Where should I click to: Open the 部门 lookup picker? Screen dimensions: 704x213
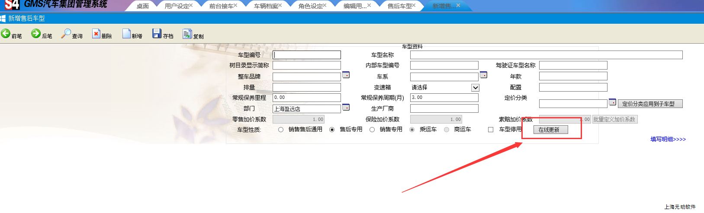(346, 108)
